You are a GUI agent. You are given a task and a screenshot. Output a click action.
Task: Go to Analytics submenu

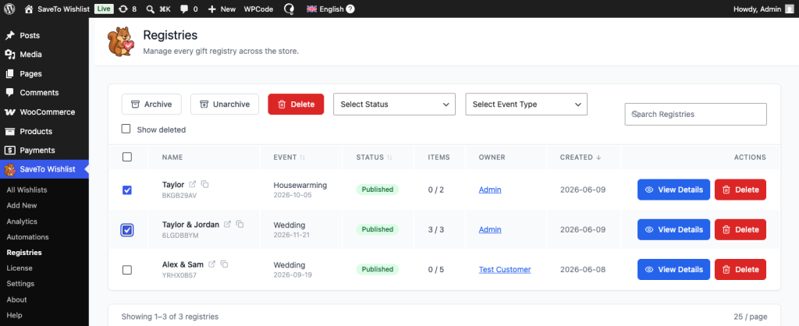click(x=22, y=221)
